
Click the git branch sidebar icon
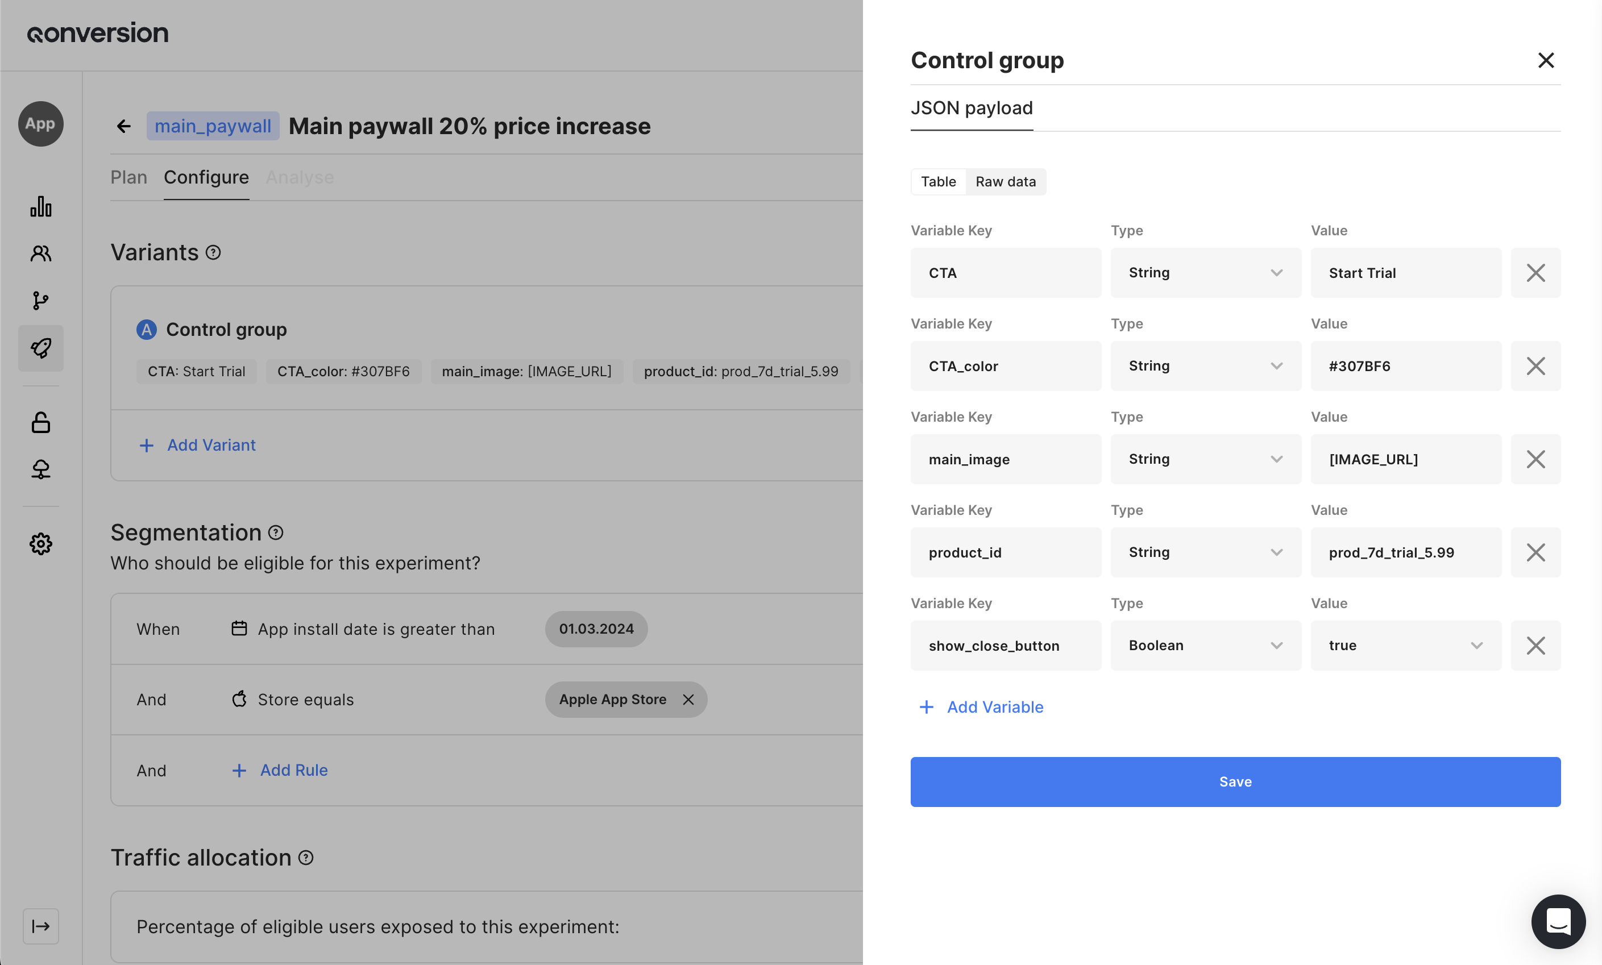(x=40, y=300)
